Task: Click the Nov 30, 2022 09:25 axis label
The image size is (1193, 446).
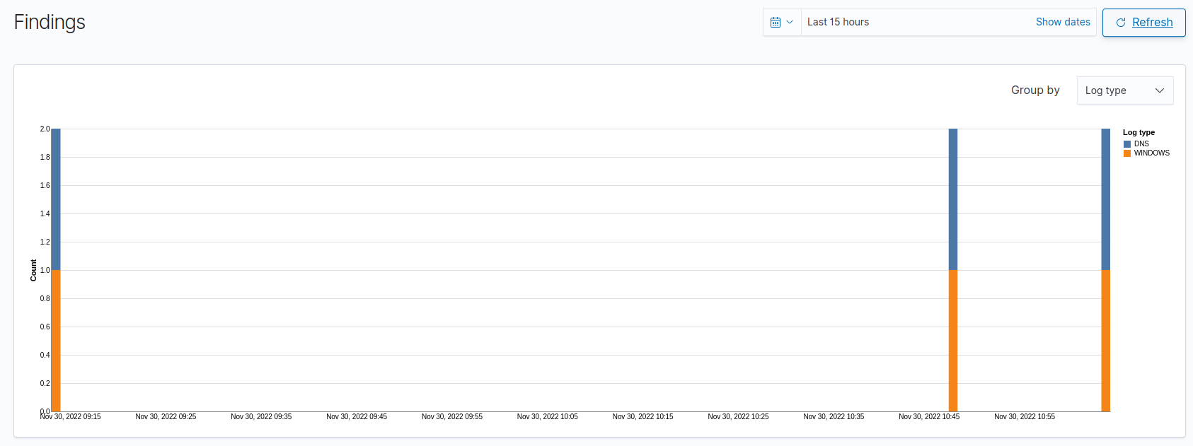Action: click(166, 417)
